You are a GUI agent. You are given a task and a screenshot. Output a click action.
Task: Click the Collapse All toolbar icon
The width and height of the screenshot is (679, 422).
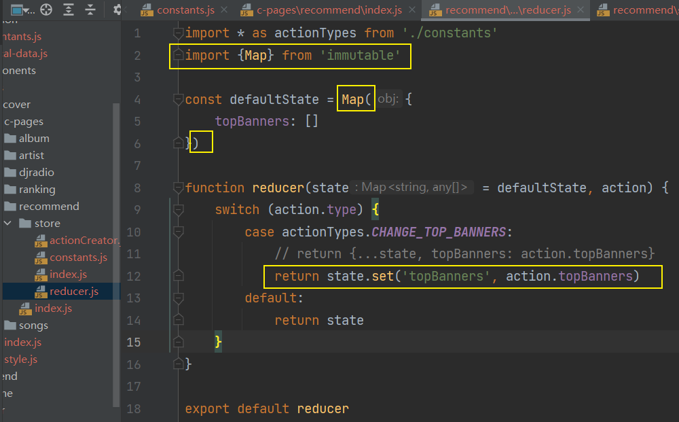[90, 10]
